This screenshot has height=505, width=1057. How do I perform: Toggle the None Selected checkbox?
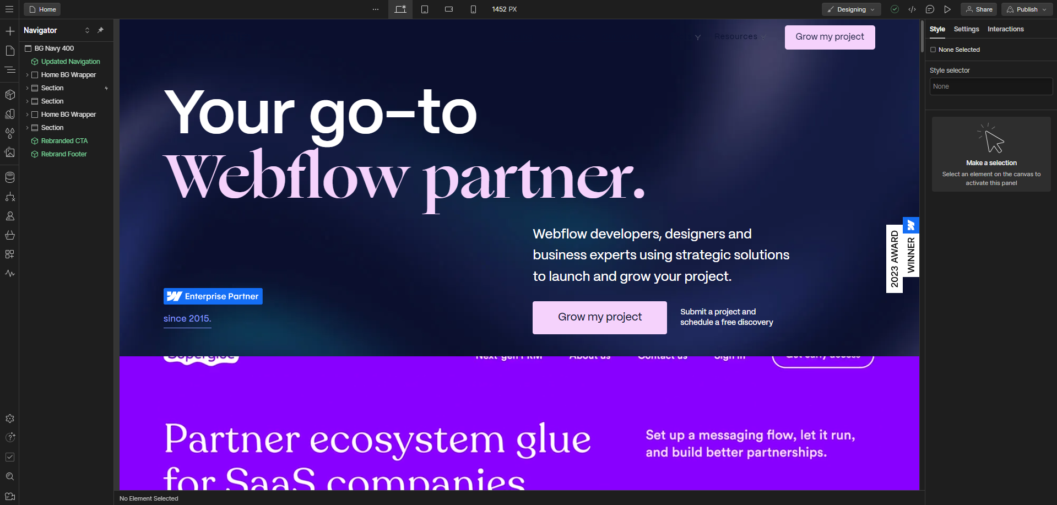pyautogui.click(x=933, y=50)
